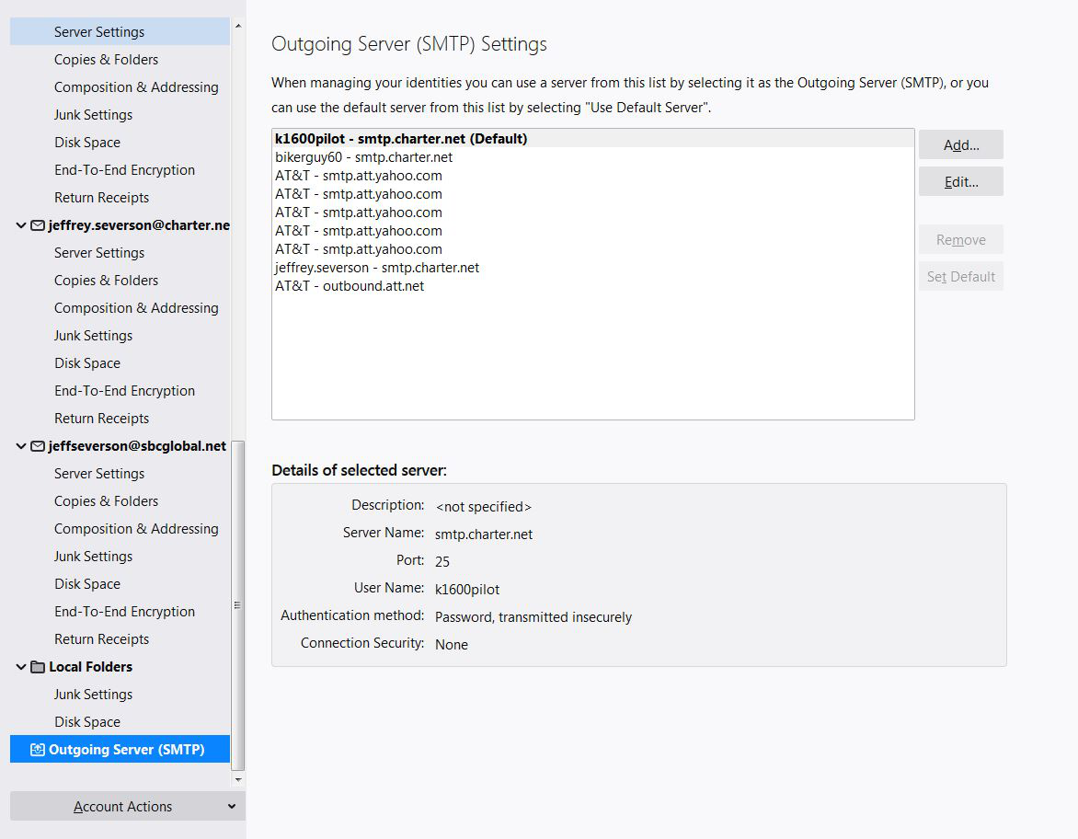Open Server Settings under jeffseverson@sbcglobal.net
1078x839 pixels.
point(99,474)
